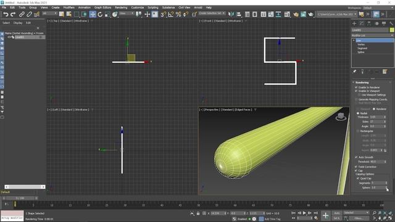Open the Rendering menu

pyautogui.click(x=121, y=7)
